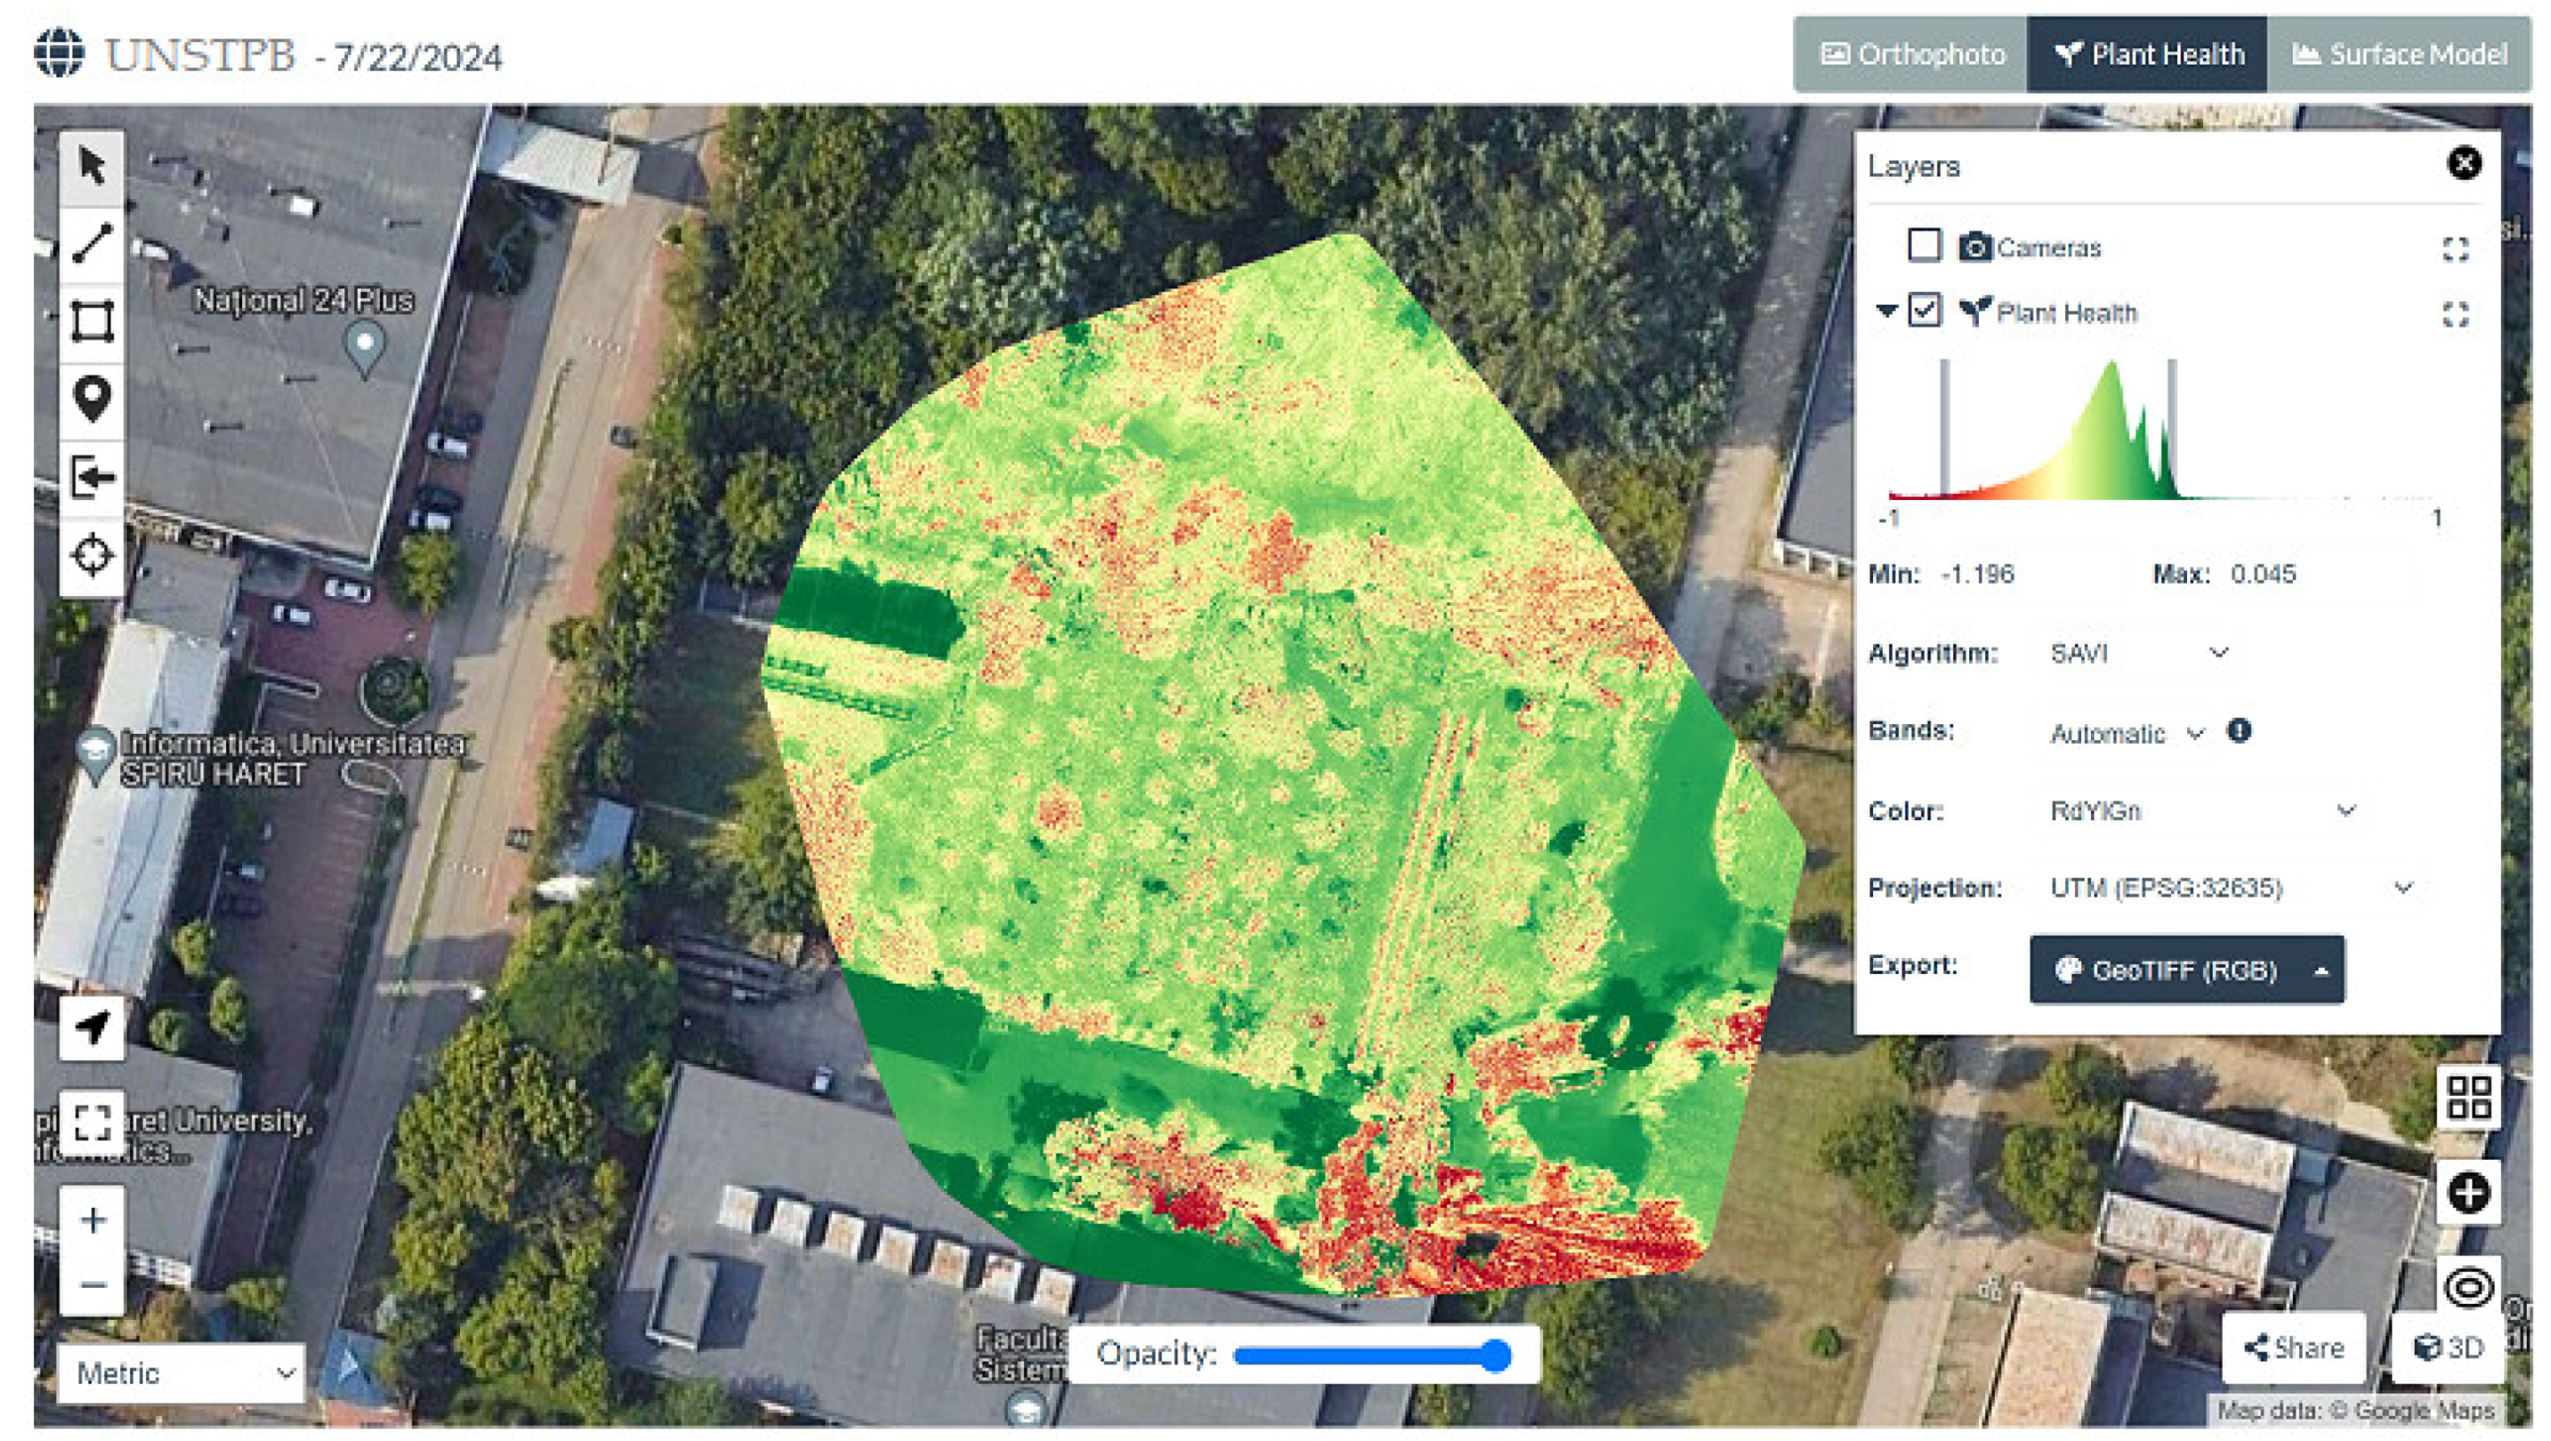Screen dimensions: 2551x1441
Task: Click the Opacity slider handle
Action: (x=1496, y=1354)
